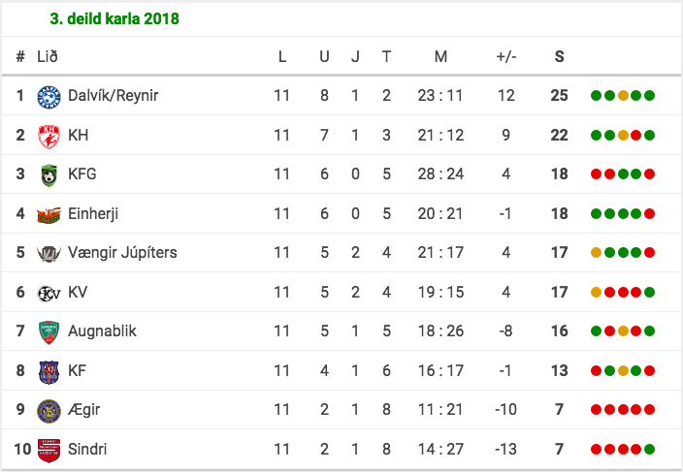Screen dimensions: 683x472
Task: Click the KH team logo
Action: click(49, 135)
